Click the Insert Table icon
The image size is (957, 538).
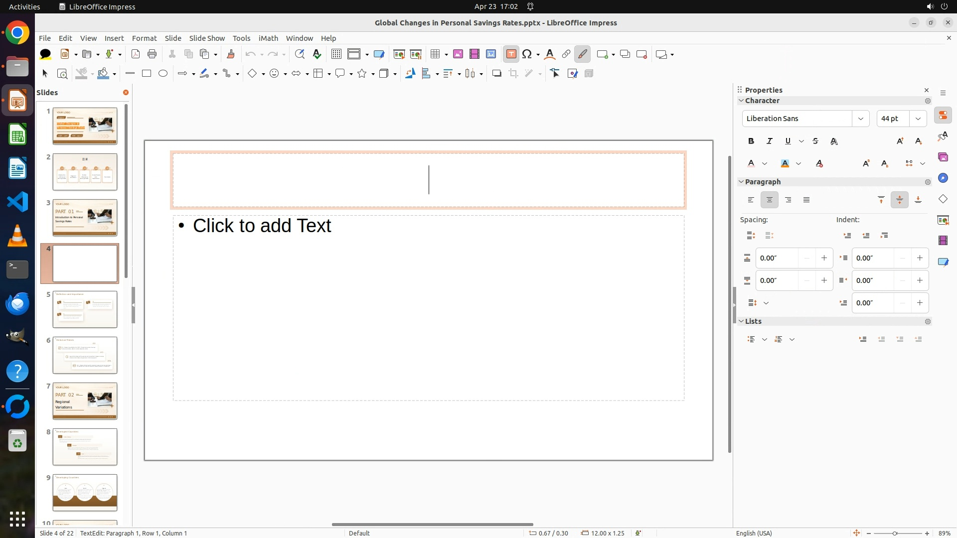coord(435,54)
